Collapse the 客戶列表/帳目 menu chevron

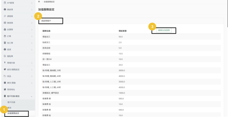pyautogui.click(x=32, y=96)
